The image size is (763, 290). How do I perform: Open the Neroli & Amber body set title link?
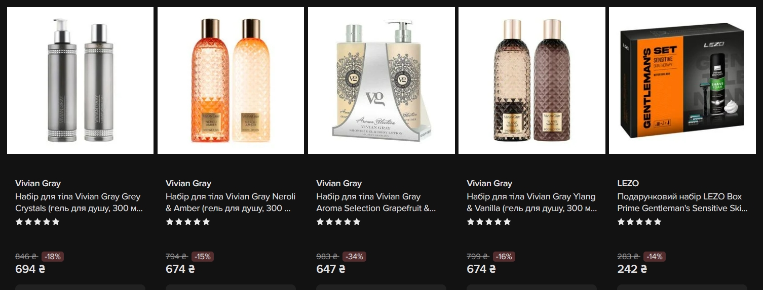click(x=231, y=202)
